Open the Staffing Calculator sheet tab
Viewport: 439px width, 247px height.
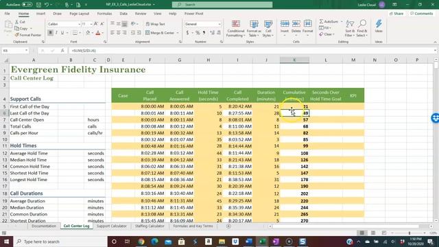pyautogui.click(x=150, y=226)
